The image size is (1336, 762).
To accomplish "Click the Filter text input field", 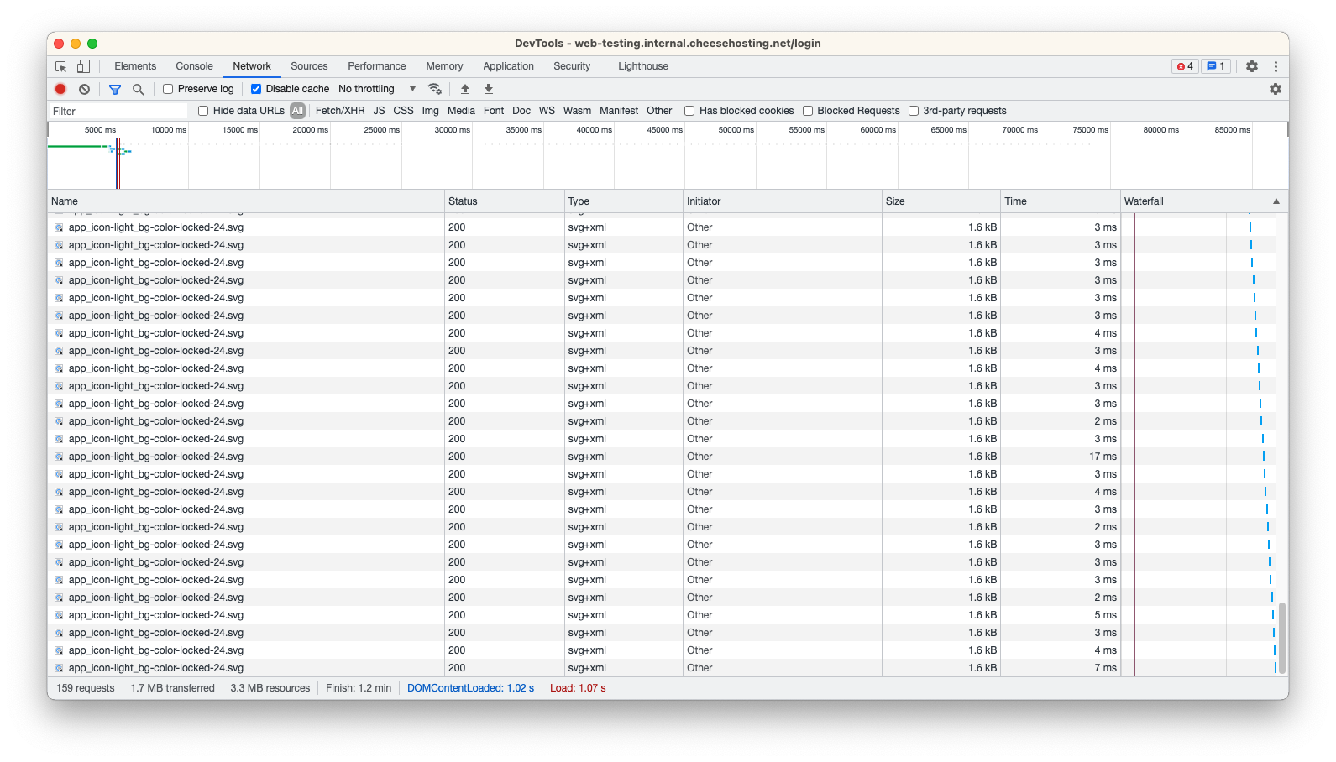I will [x=118, y=111].
